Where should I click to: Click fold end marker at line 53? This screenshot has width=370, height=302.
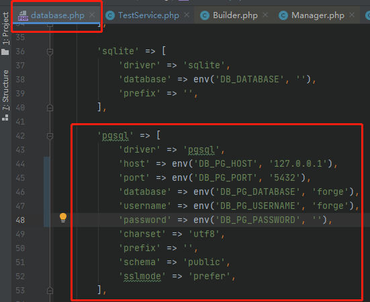[x=50, y=291]
